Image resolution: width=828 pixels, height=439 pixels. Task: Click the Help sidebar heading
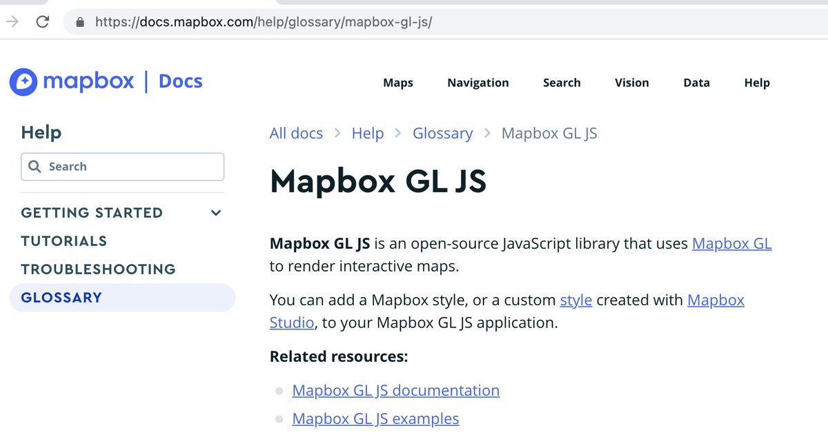tap(41, 132)
